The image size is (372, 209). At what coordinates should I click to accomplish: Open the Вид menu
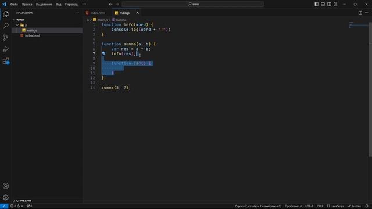click(x=58, y=4)
